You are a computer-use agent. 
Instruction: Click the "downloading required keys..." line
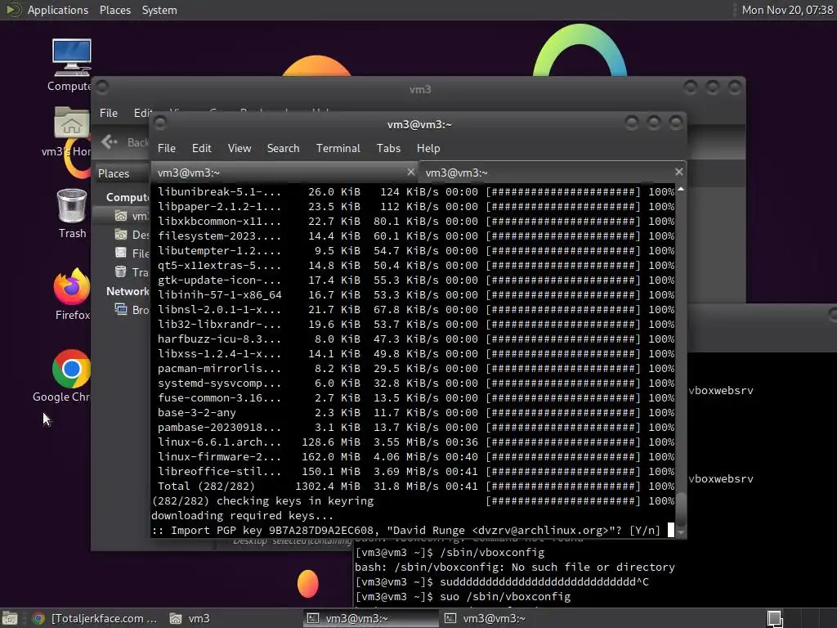click(242, 516)
